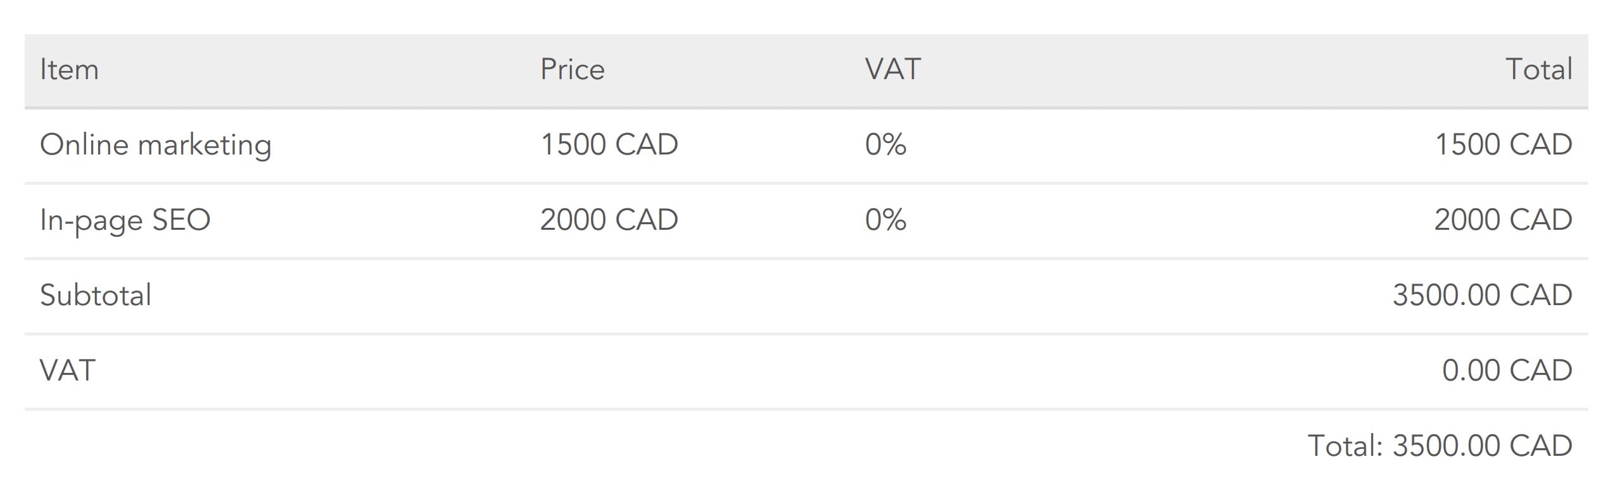Click the "Total:" label in the final line
Viewport: 1615px width, 490px height.
1345,446
